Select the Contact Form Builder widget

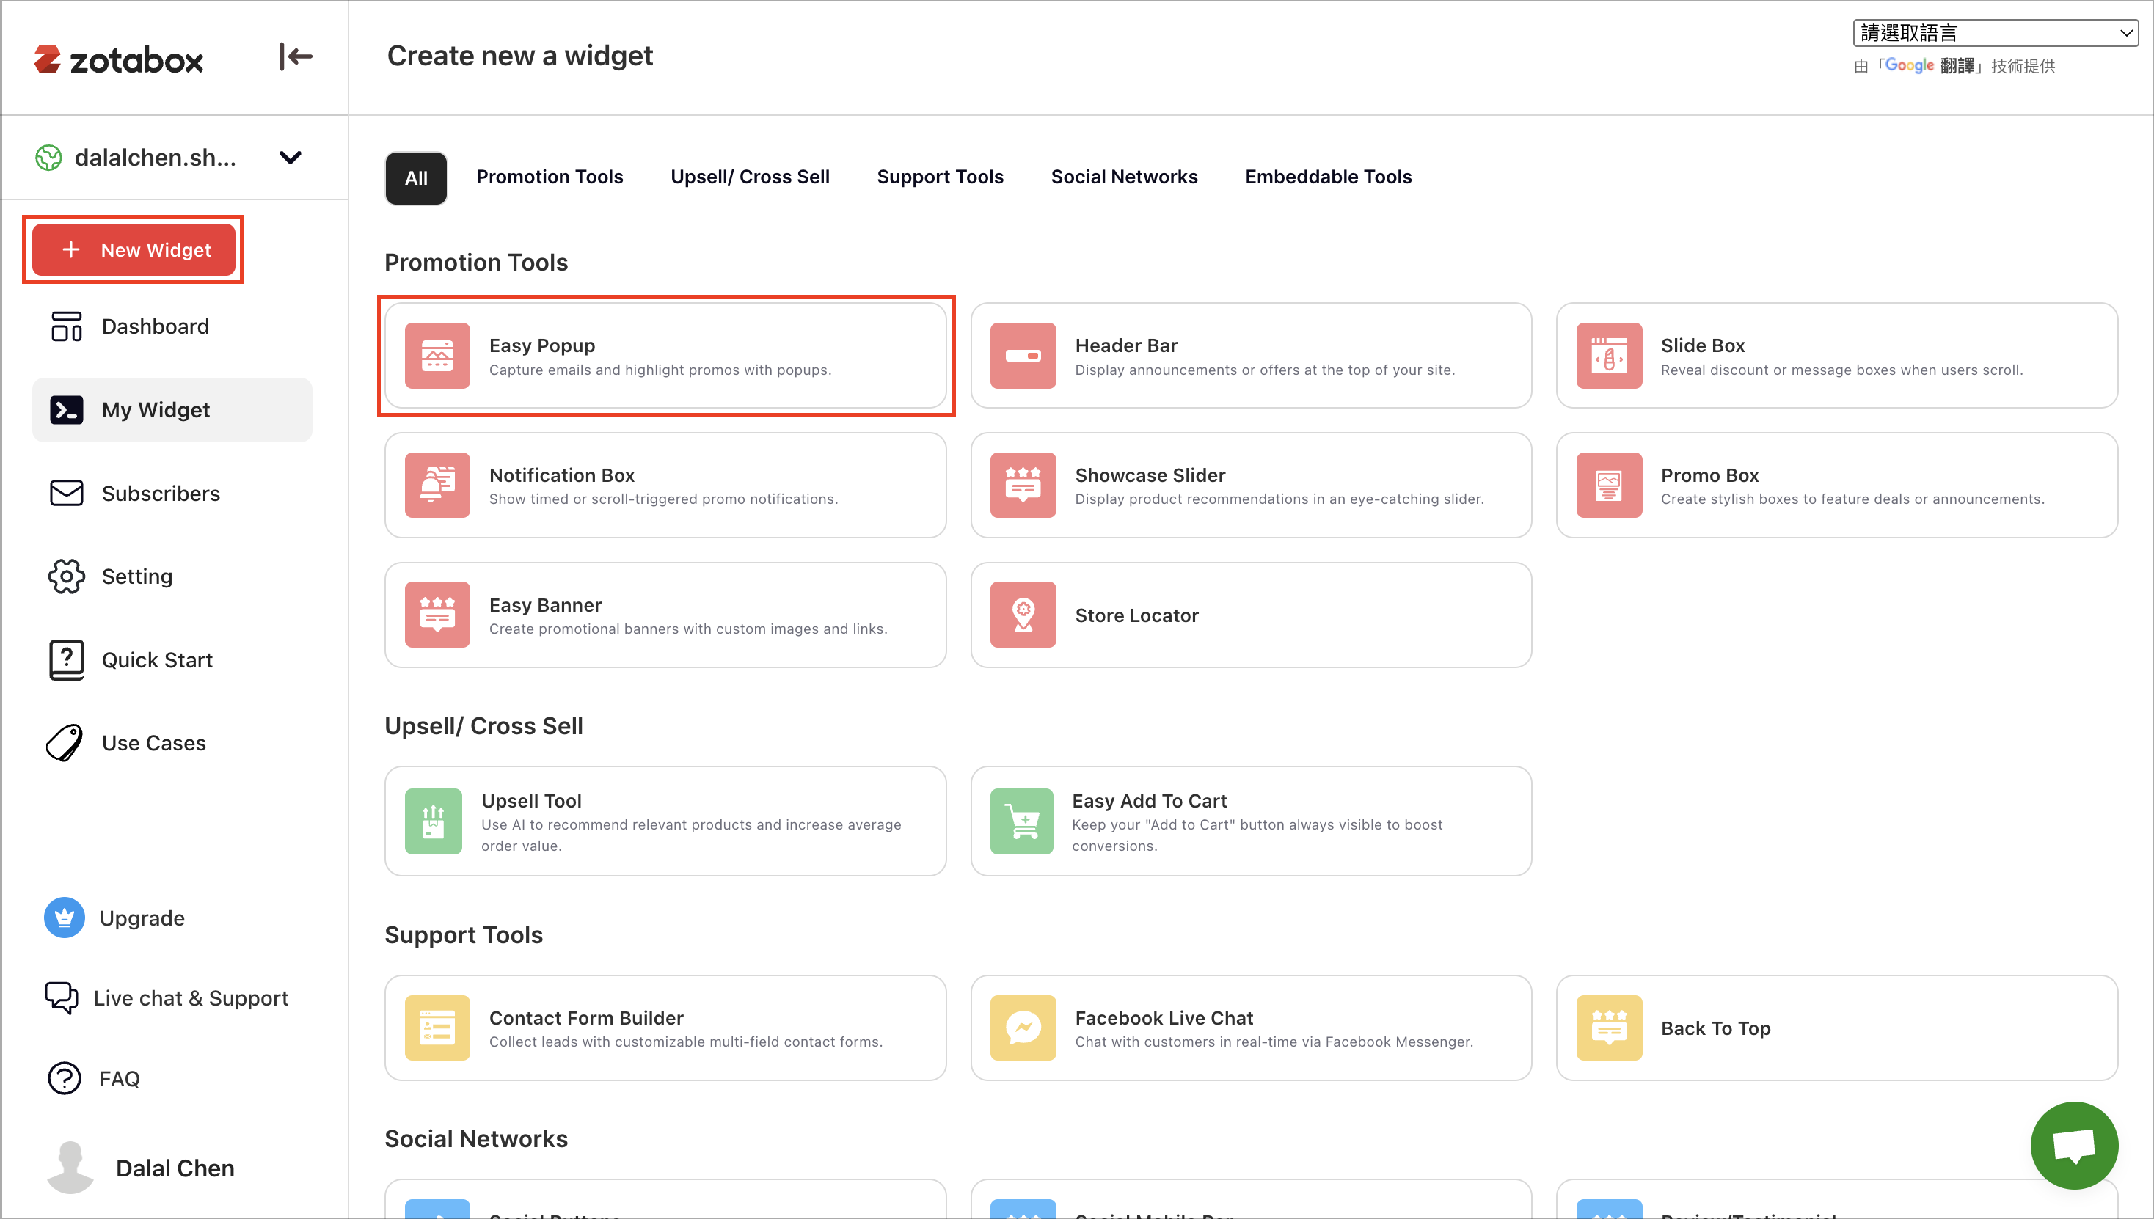(666, 1028)
